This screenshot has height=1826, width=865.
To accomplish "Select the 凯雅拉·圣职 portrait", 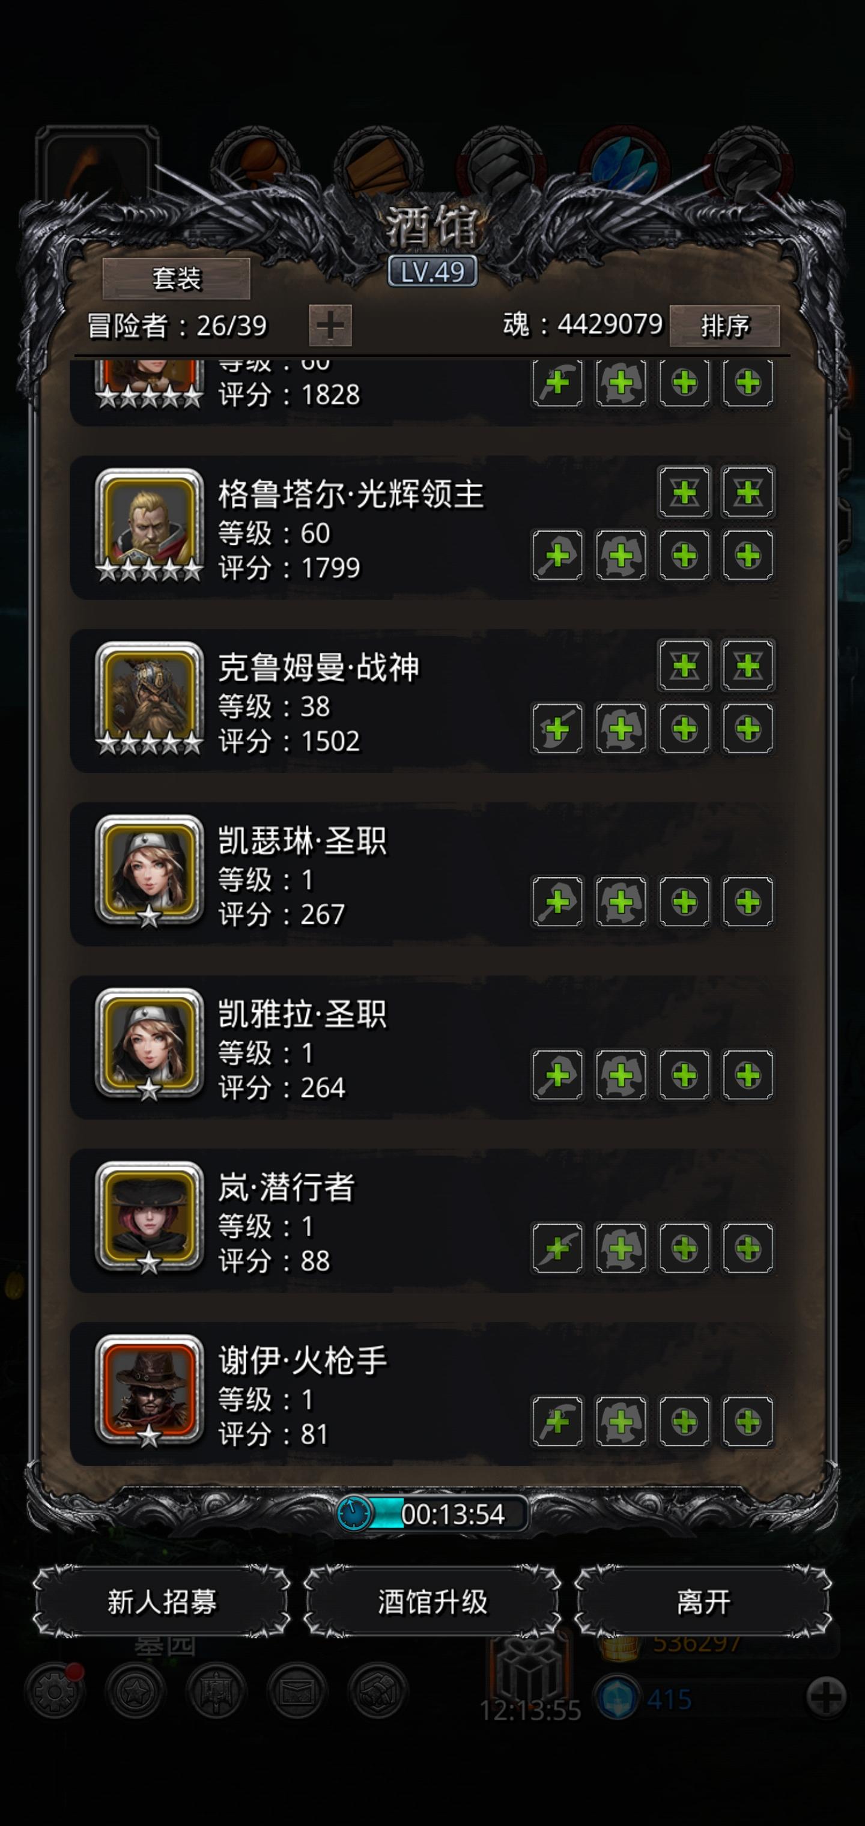I will click(x=150, y=1044).
